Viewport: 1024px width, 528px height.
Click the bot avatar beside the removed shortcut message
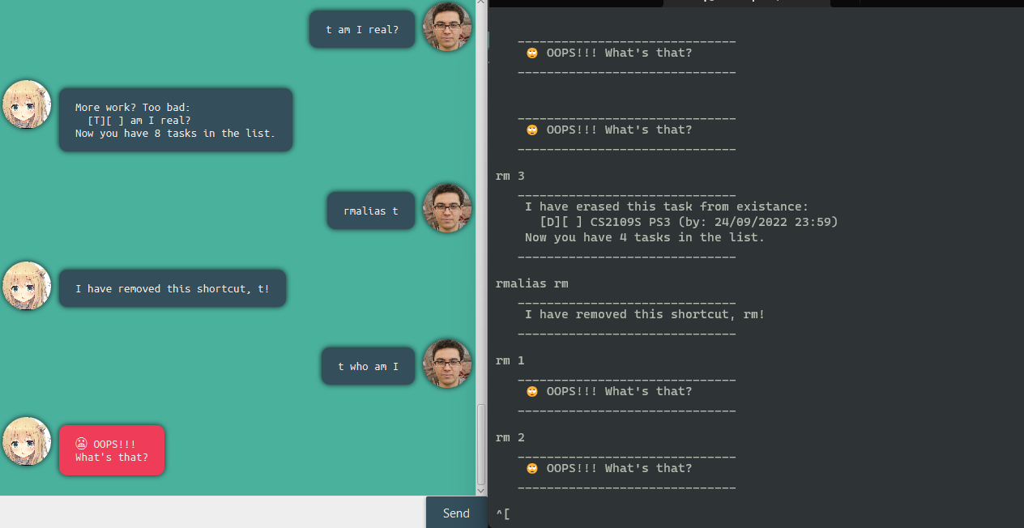27,286
